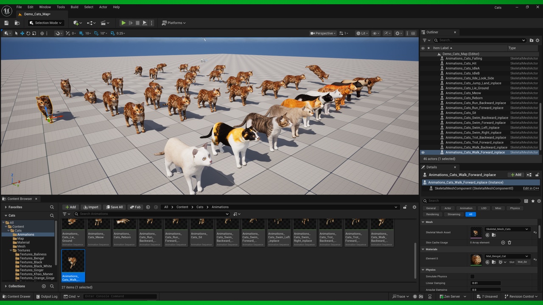Image resolution: width=543 pixels, height=305 pixels.
Task: Open the Build menu
Action: point(75,7)
